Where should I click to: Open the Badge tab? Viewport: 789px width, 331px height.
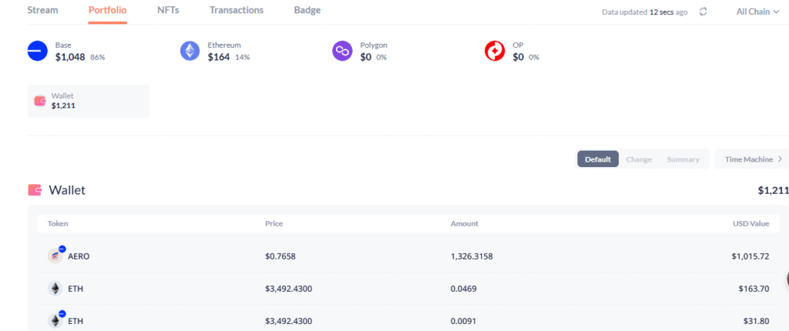point(307,10)
